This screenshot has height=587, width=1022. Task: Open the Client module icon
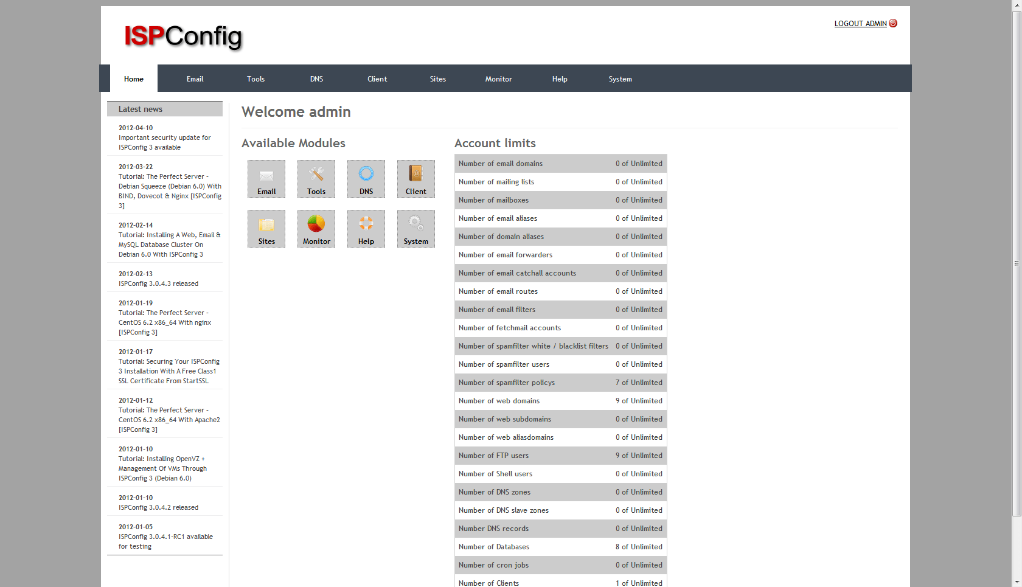point(416,179)
